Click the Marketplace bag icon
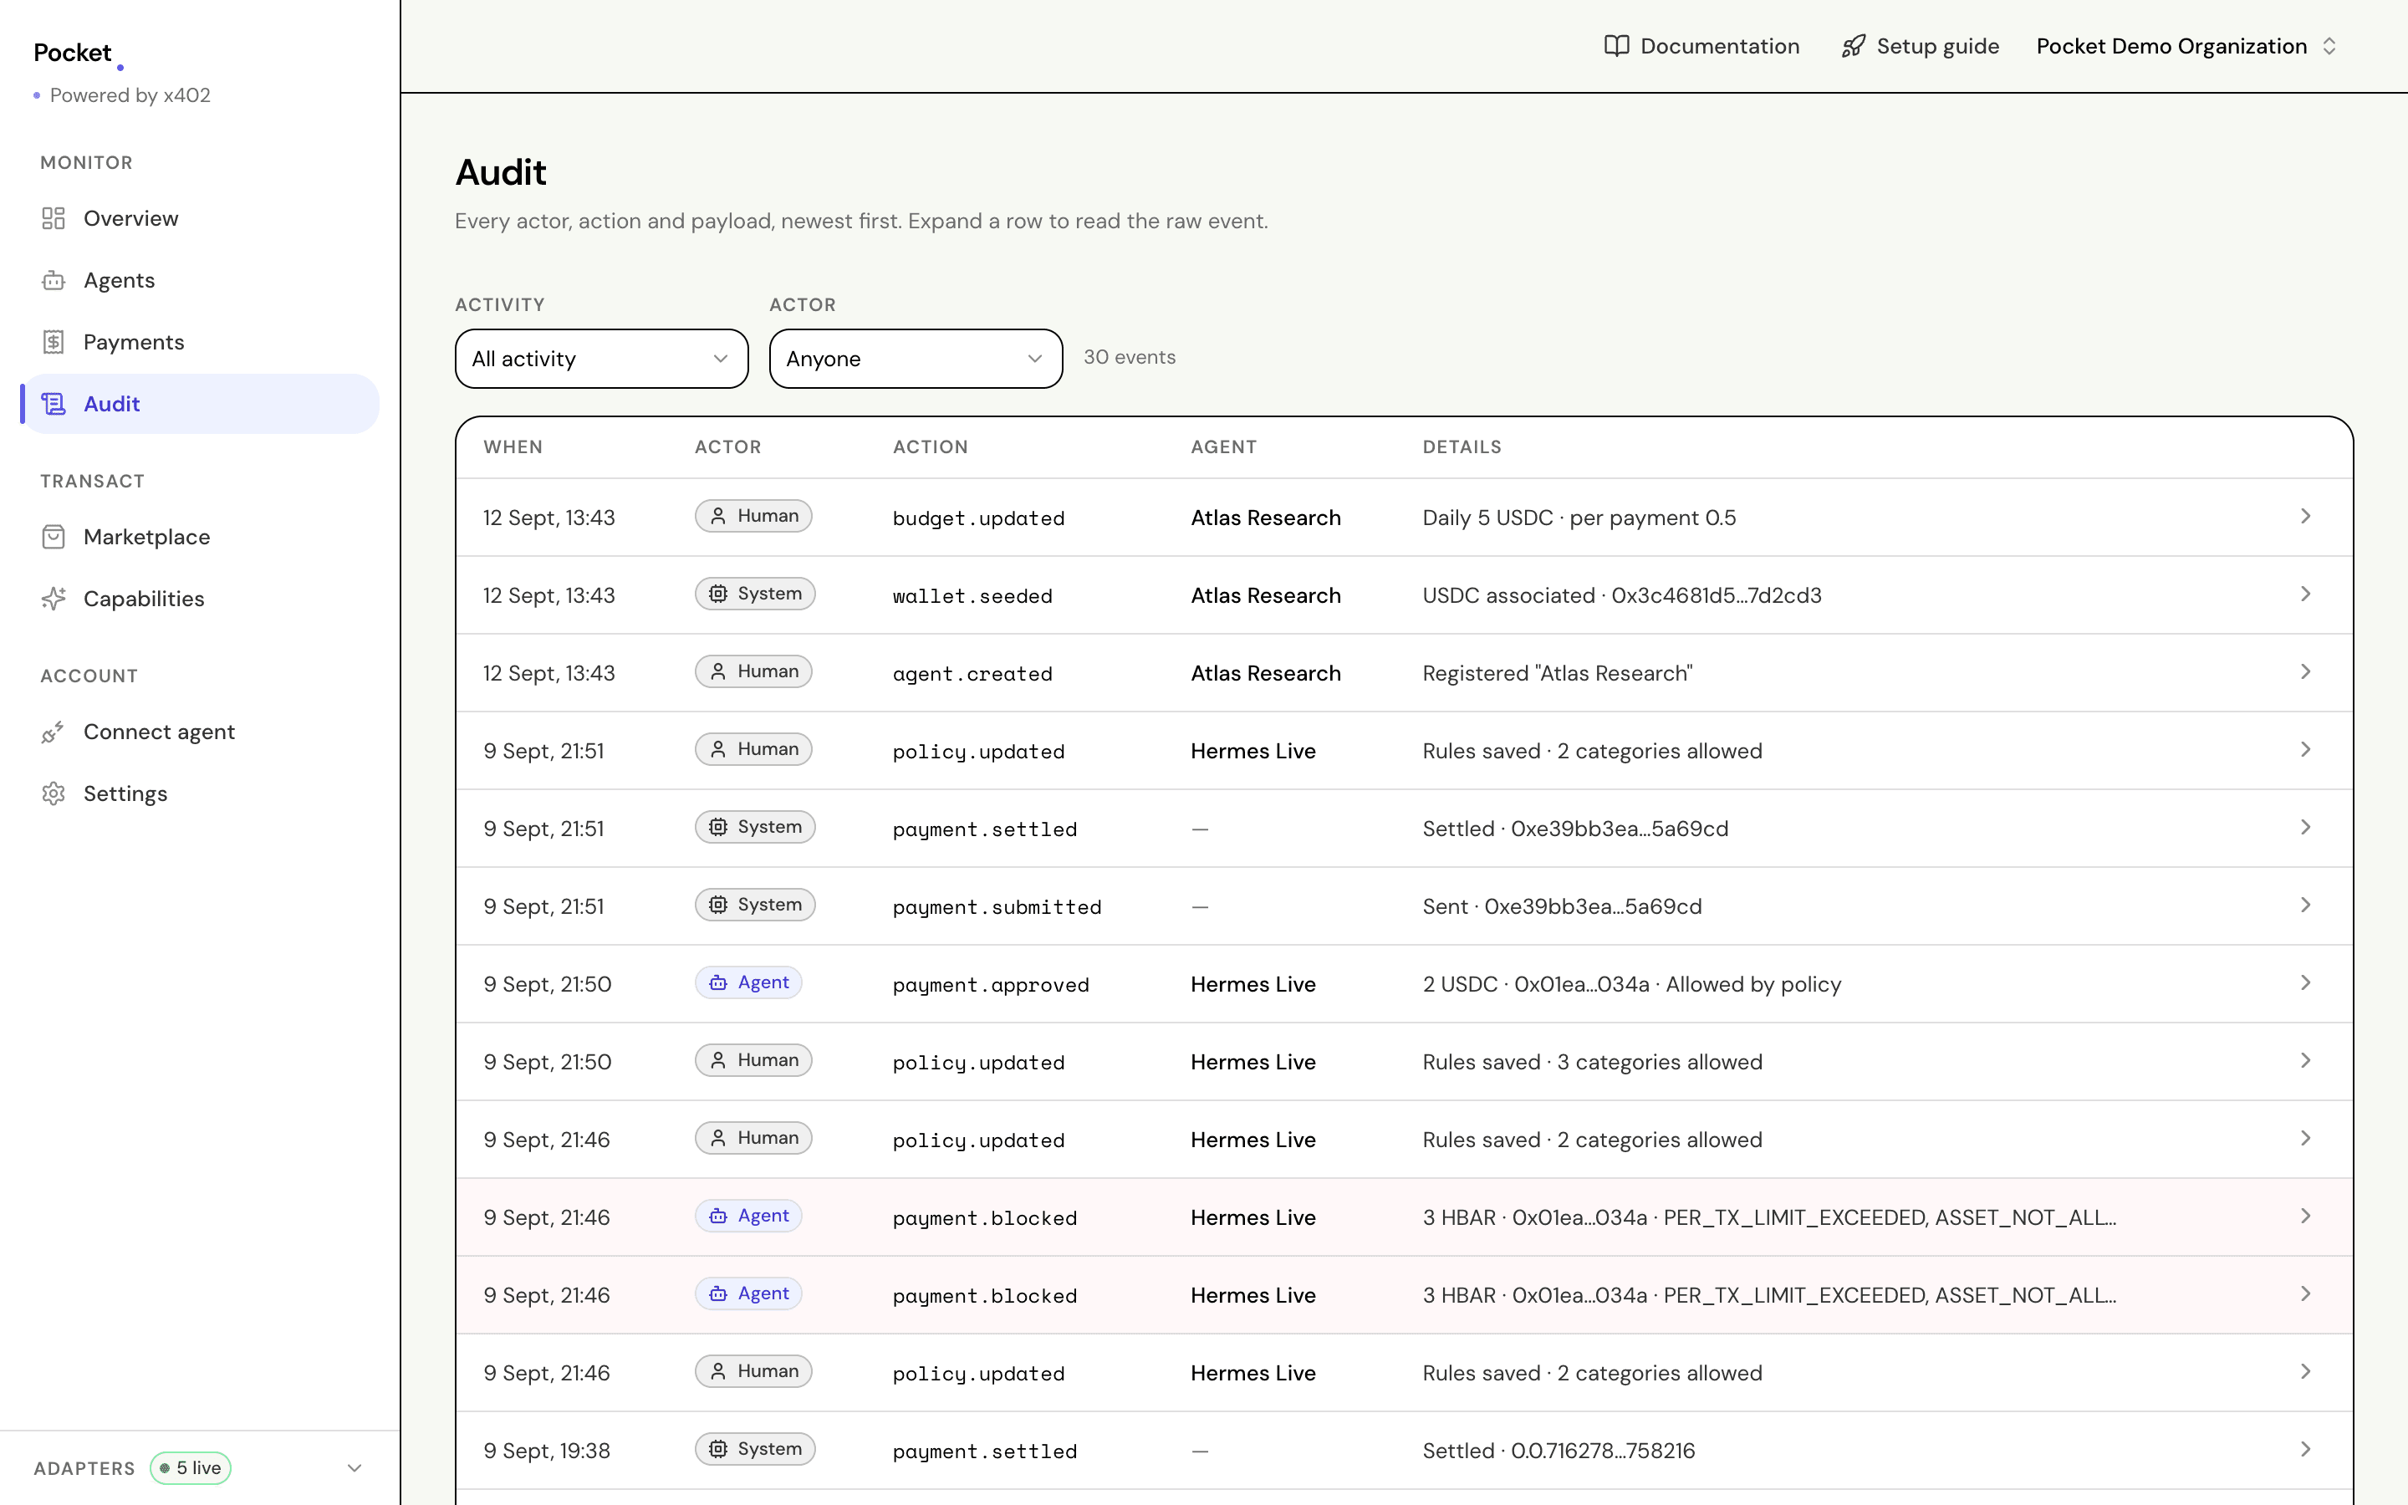The width and height of the screenshot is (2408, 1505). click(x=54, y=538)
